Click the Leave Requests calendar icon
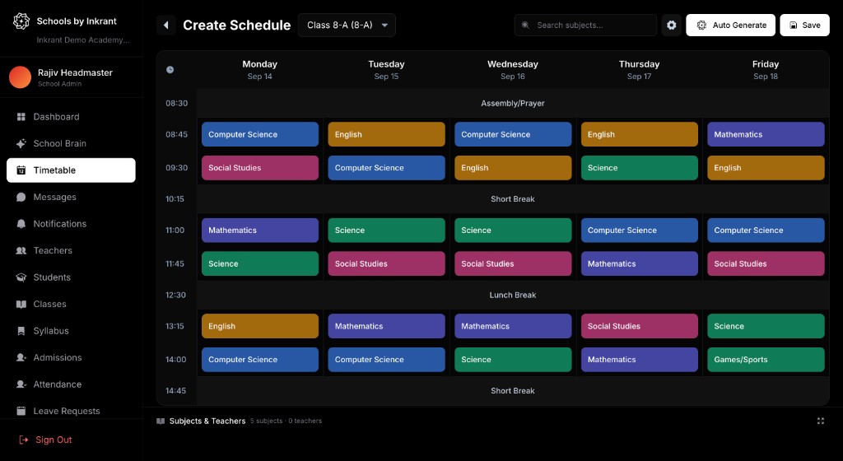This screenshot has width=843, height=461. [21, 411]
